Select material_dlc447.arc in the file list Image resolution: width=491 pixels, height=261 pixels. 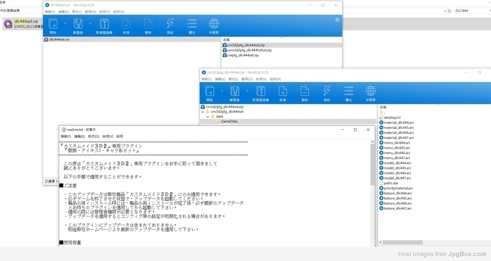pyautogui.click(x=397, y=137)
